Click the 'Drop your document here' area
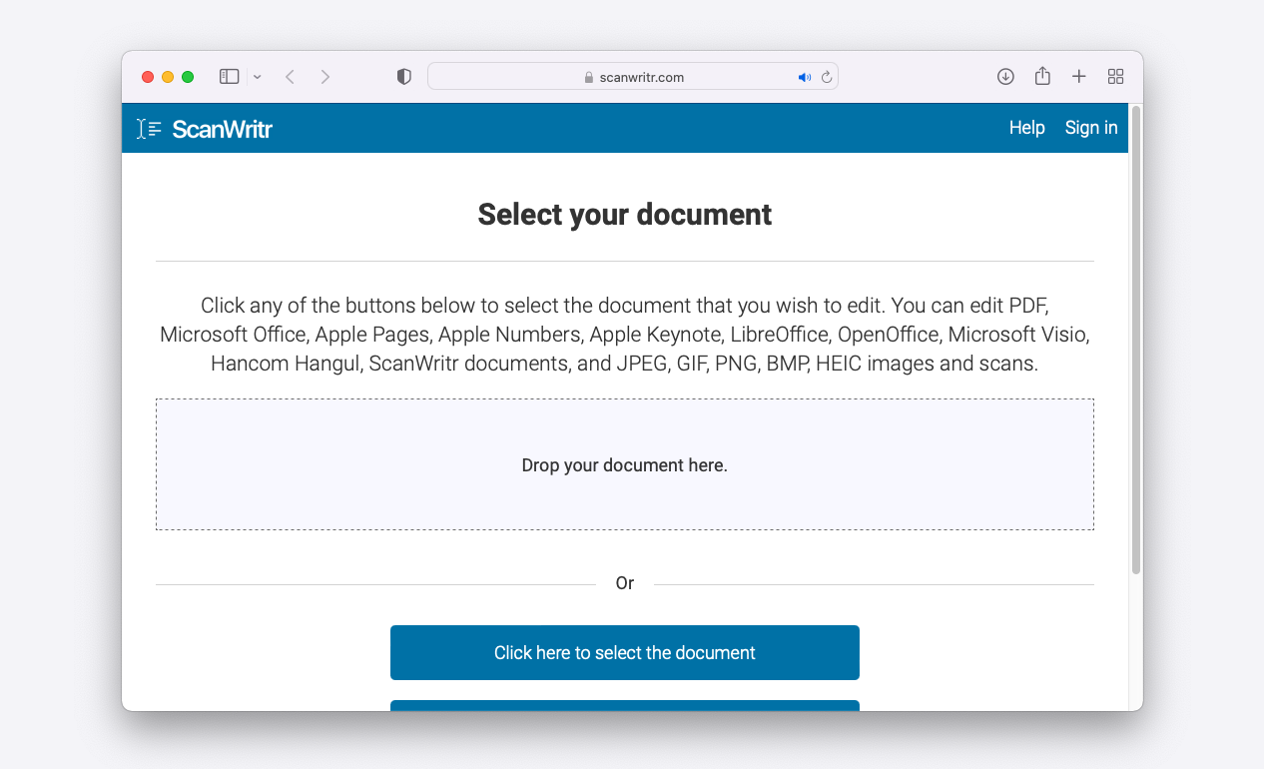The image size is (1264, 769). click(625, 464)
